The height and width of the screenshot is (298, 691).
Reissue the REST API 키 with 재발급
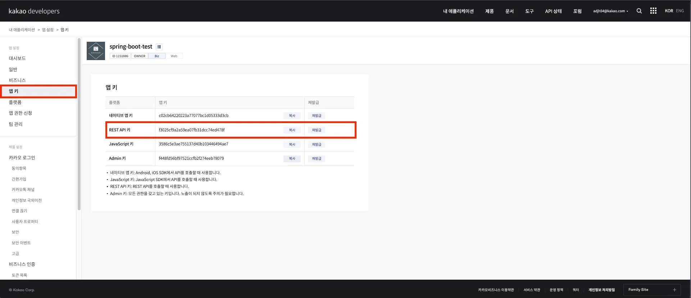click(x=317, y=130)
